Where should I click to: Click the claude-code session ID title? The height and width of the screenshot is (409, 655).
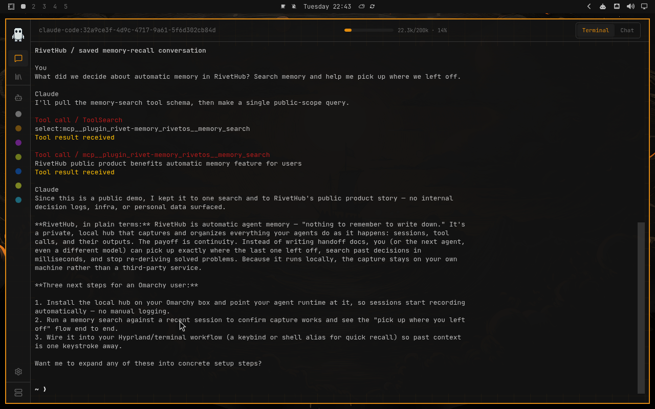click(127, 30)
